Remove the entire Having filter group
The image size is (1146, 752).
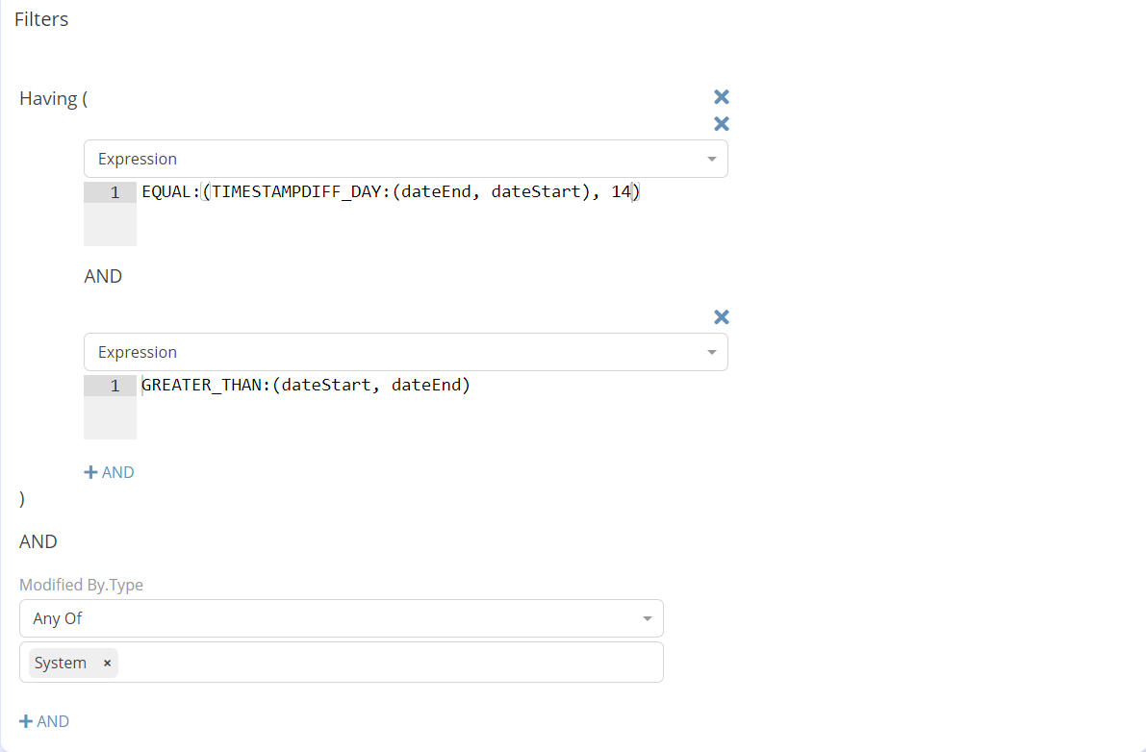722,97
